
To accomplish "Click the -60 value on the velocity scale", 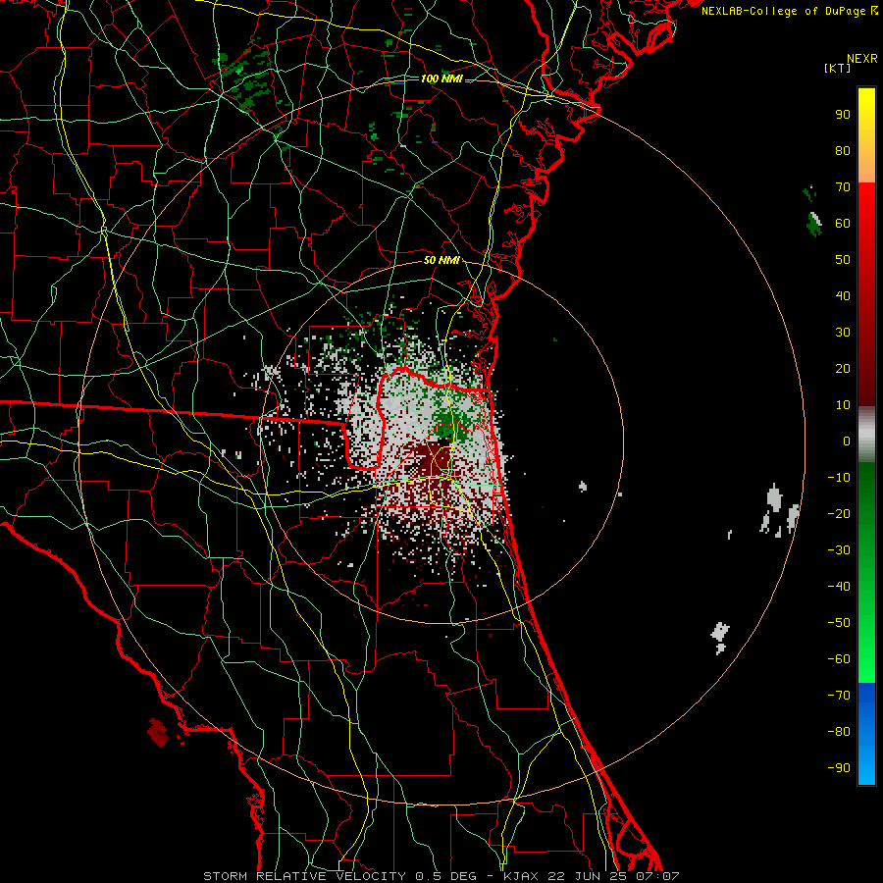I will click(x=839, y=659).
